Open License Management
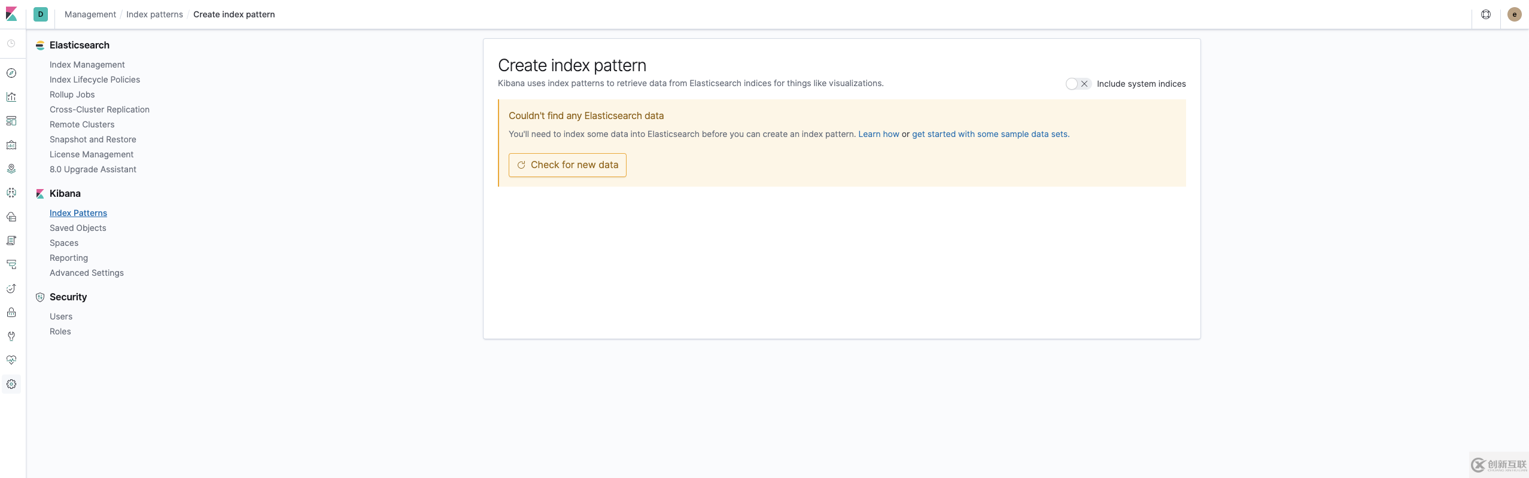Viewport: 1529px width, 478px height. pyautogui.click(x=92, y=154)
